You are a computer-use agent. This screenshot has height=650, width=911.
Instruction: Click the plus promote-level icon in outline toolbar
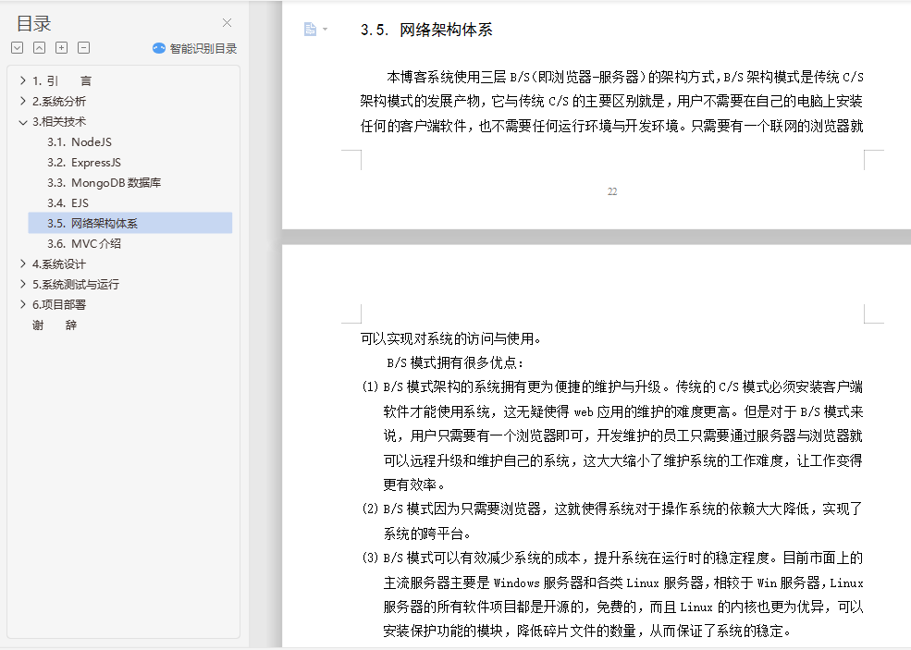62,48
